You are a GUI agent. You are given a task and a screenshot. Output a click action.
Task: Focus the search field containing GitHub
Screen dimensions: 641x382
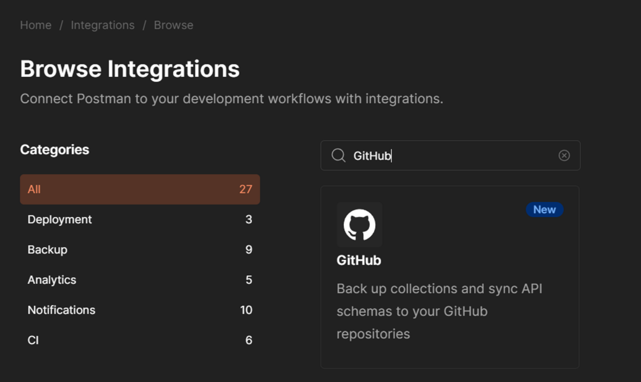coord(450,155)
